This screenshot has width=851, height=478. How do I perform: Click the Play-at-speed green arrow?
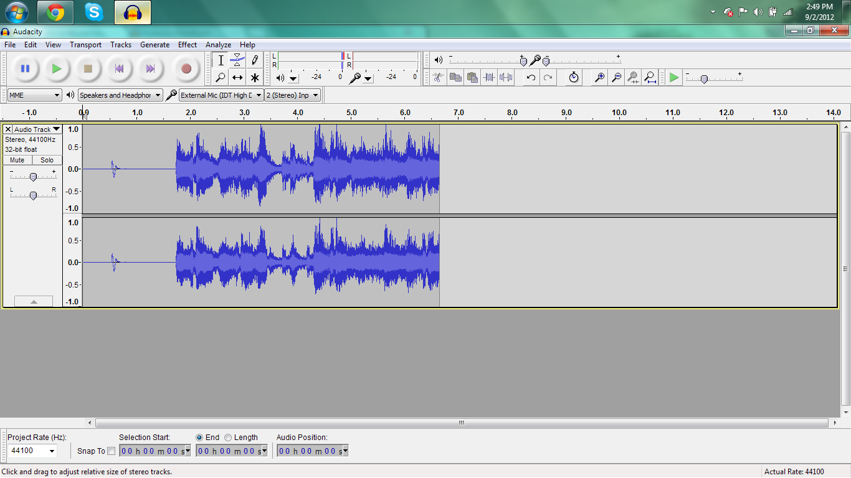point(674,77)
